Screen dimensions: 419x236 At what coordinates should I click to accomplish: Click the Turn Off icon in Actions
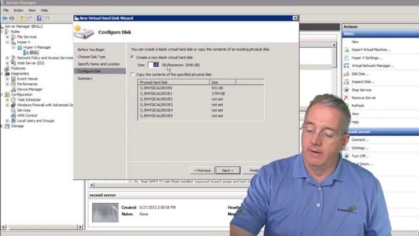click(346, 156)
